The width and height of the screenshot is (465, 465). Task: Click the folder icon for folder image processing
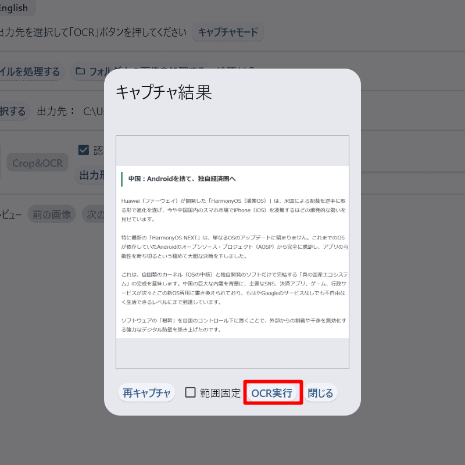[x=80, y=72]
